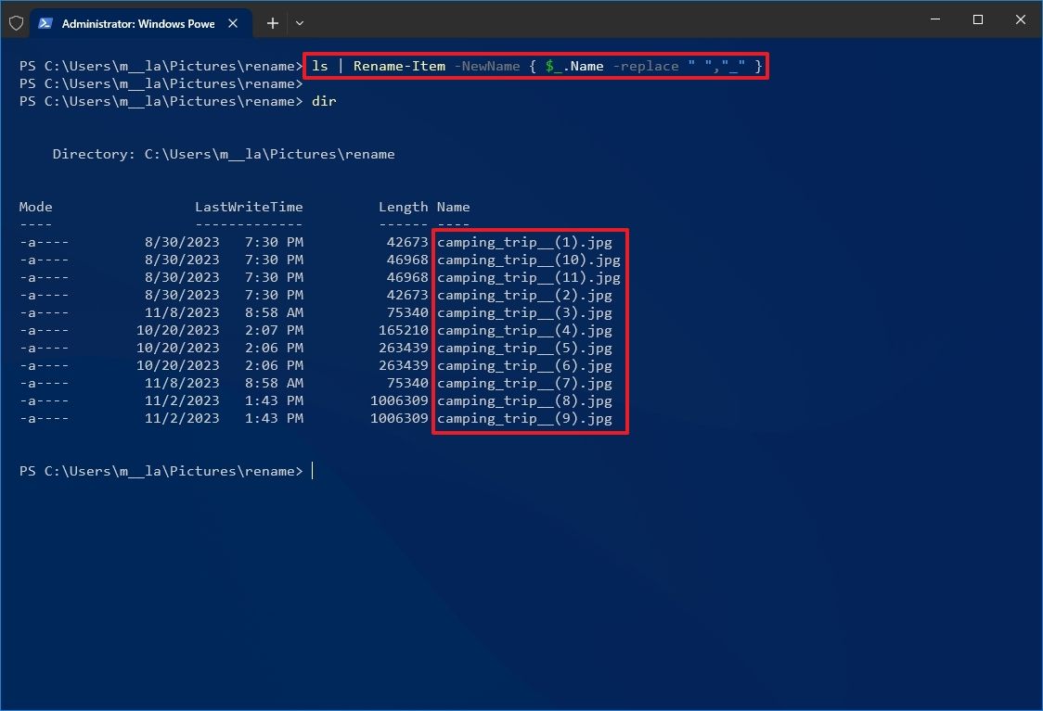Screen dimensions: 1043x711
Task: Click the Length column header
Action: [404, 207]
